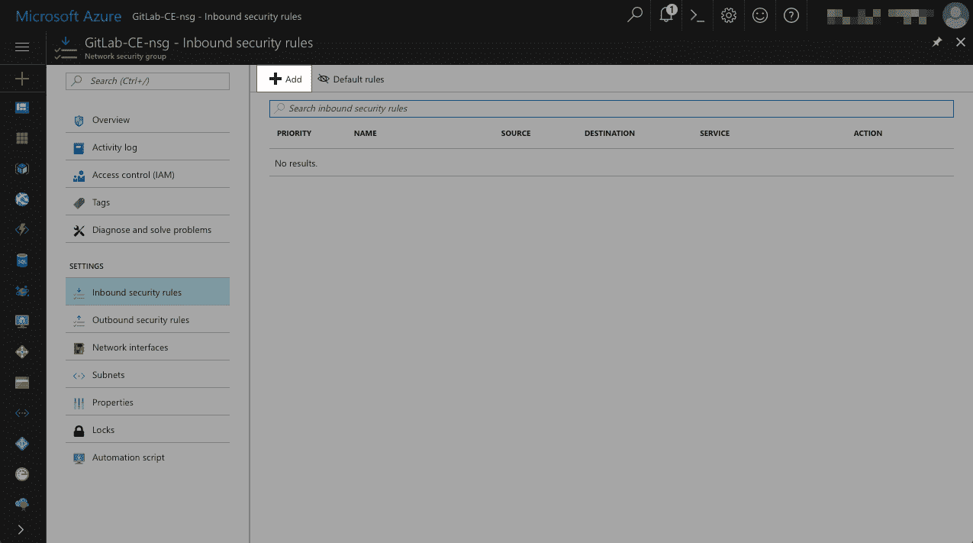Click the Search inbound security rules field
This screenshot has width=973, height=543.
point(611,108)
